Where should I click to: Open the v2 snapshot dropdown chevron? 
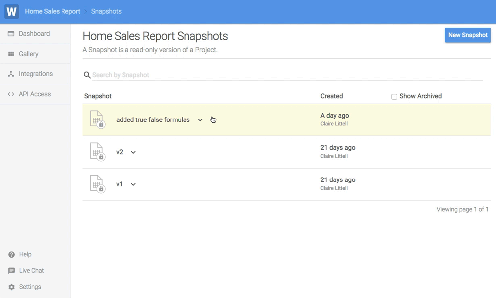point(133,152)
